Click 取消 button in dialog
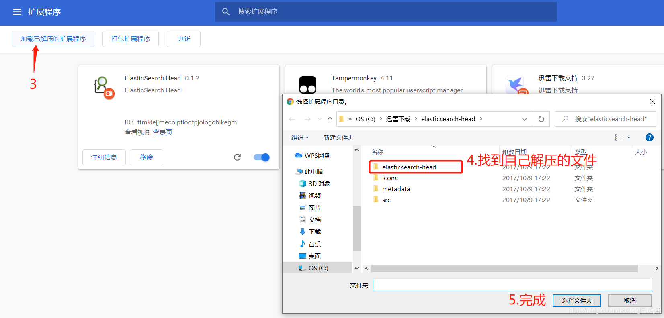This screenshot has height=318, width=664. [630, 300]
